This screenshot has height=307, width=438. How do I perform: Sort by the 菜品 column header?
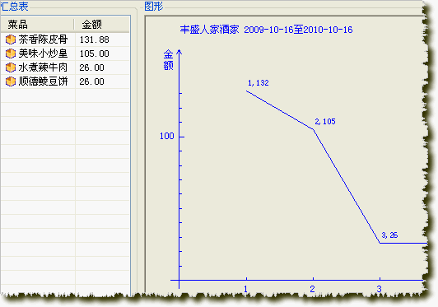point(37,25)
